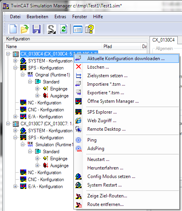The image size is (182, 211).
Task: Select the Standard task under Simulation (Runtime1)
Action: click(x=51, y=152)
